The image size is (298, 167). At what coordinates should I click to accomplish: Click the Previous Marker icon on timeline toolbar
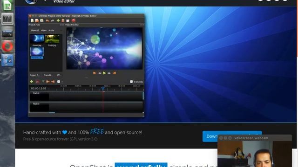48,82
